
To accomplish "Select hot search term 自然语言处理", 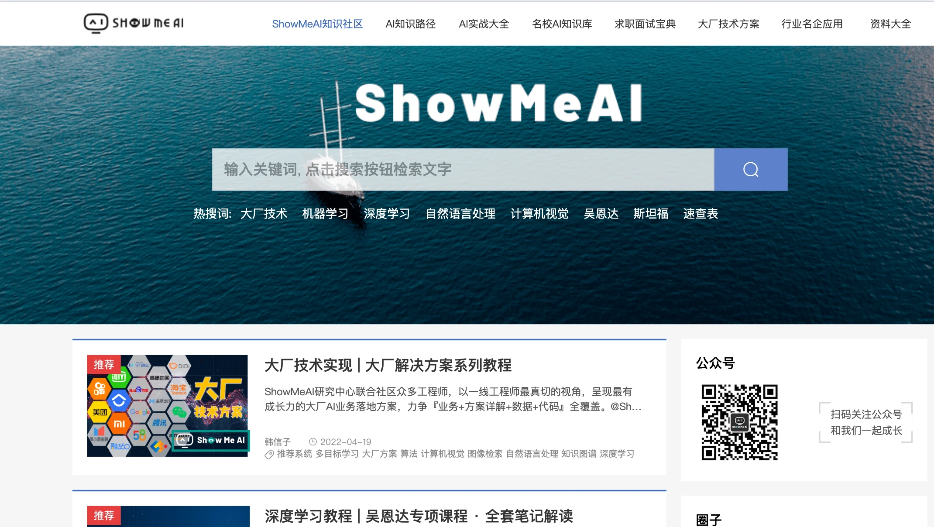I will (460, 214).
